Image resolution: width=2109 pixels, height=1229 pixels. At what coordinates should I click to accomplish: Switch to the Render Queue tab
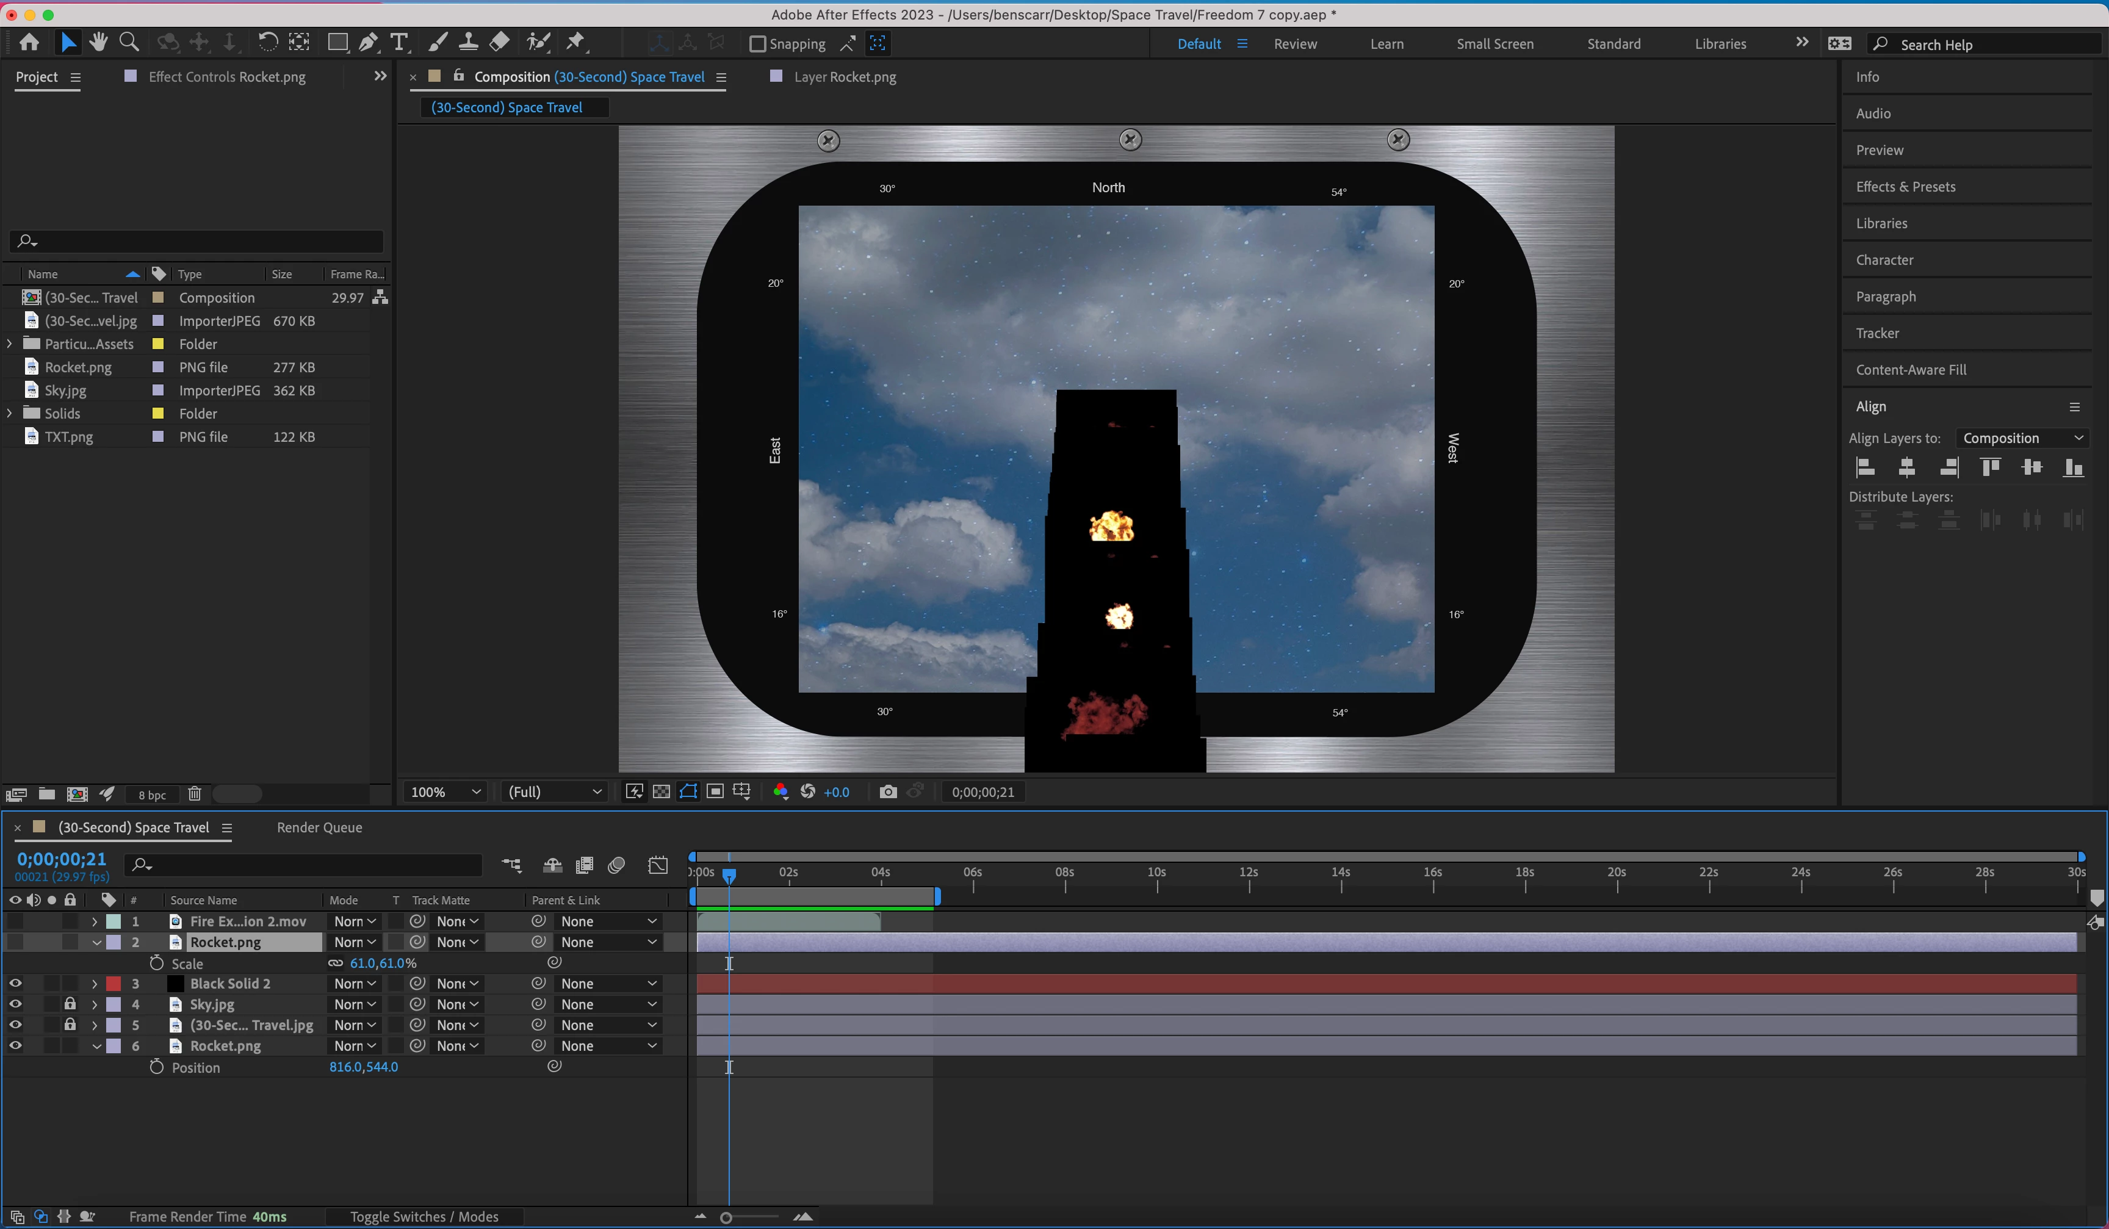(319, 827)
